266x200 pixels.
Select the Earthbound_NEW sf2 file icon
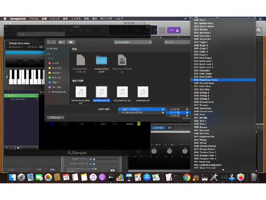pos(81,92)
